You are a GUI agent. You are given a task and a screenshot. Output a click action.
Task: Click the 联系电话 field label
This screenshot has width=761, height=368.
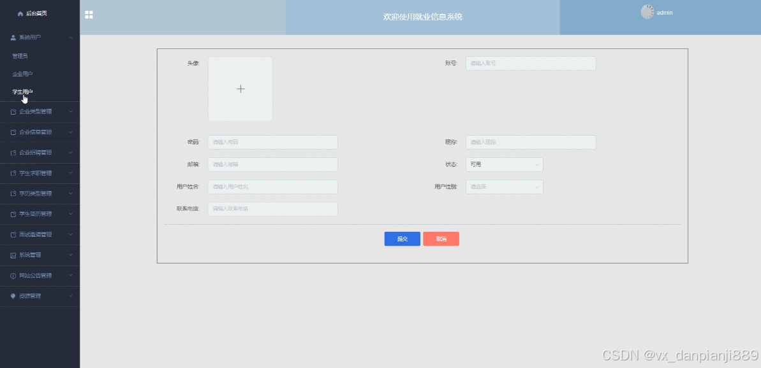point(188,209)
